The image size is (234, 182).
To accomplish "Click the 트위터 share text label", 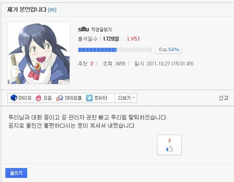I will click(101, 98).
